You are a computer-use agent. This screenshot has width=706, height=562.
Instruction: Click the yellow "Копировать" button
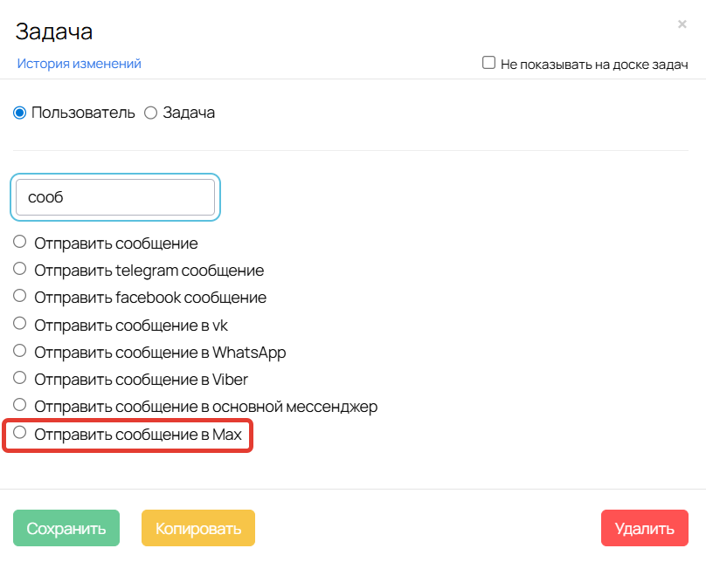pyautogui.click(x=197, y=528)
